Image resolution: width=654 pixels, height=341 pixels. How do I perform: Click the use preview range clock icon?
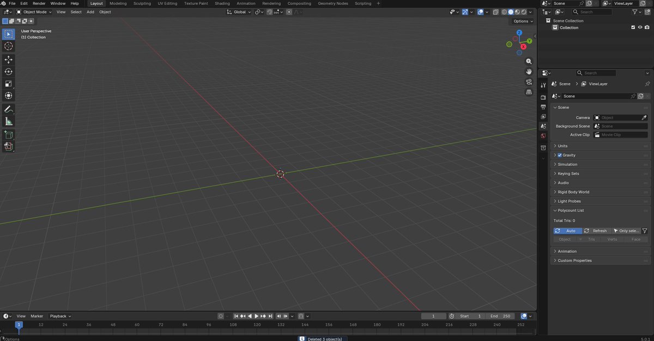click(x=451, y=316)
